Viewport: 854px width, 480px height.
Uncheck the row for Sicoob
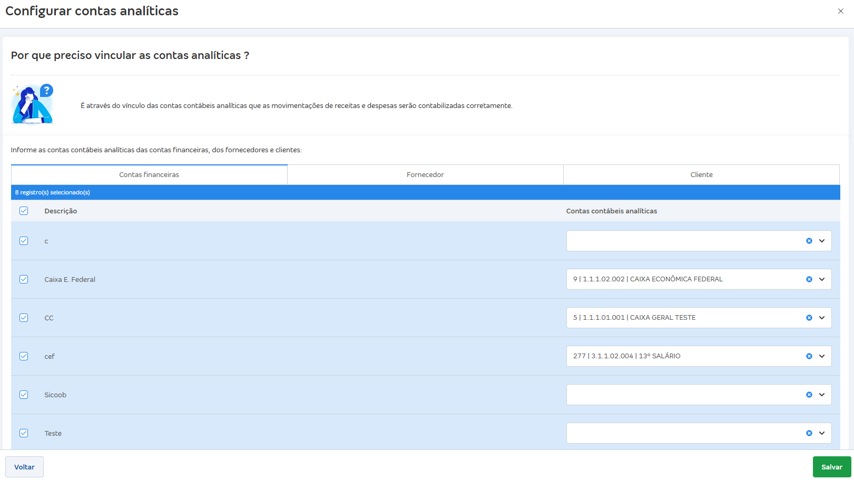pos(24,394)
